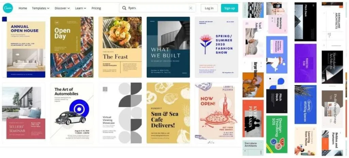Select the Sun & Sea Cafe Delivers template

168,113
